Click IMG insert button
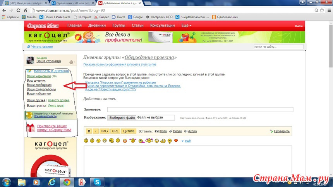This screenshot has height=187, width=333. 105,131
